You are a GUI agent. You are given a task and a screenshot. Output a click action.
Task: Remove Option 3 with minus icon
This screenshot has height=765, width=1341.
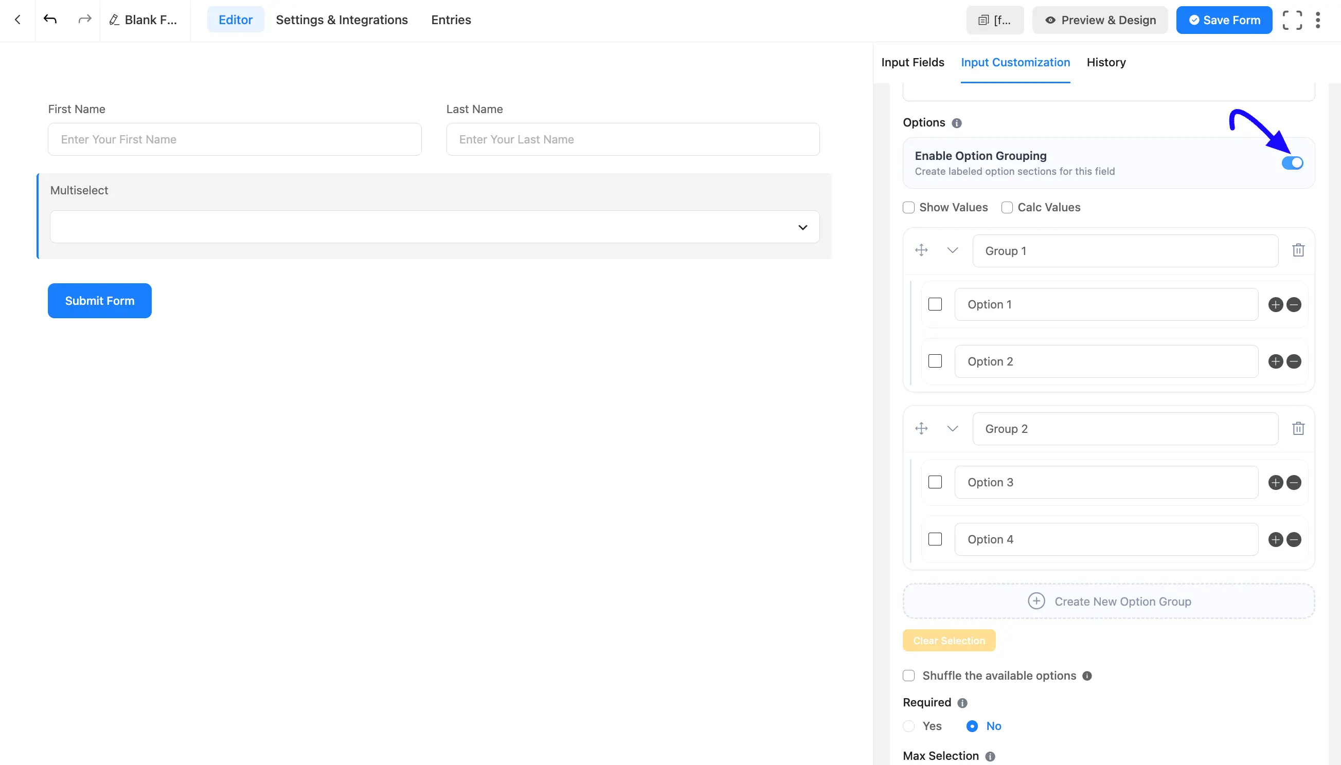click(x=1293, y=482)
